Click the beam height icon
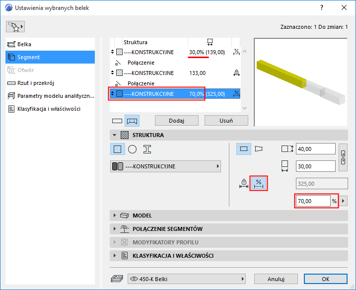The width and height of the screenshot is (356, 290). click(287, 149)
